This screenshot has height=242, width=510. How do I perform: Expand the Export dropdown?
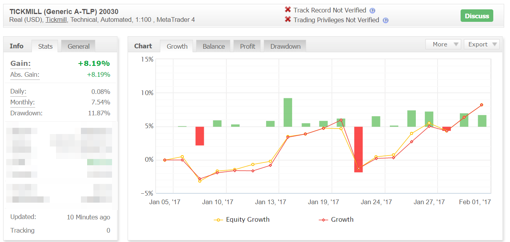(482, 44)
